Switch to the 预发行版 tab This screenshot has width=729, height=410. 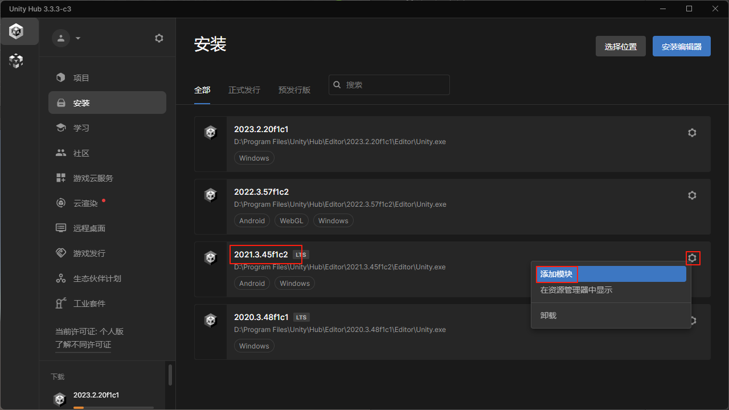point(294,90)
